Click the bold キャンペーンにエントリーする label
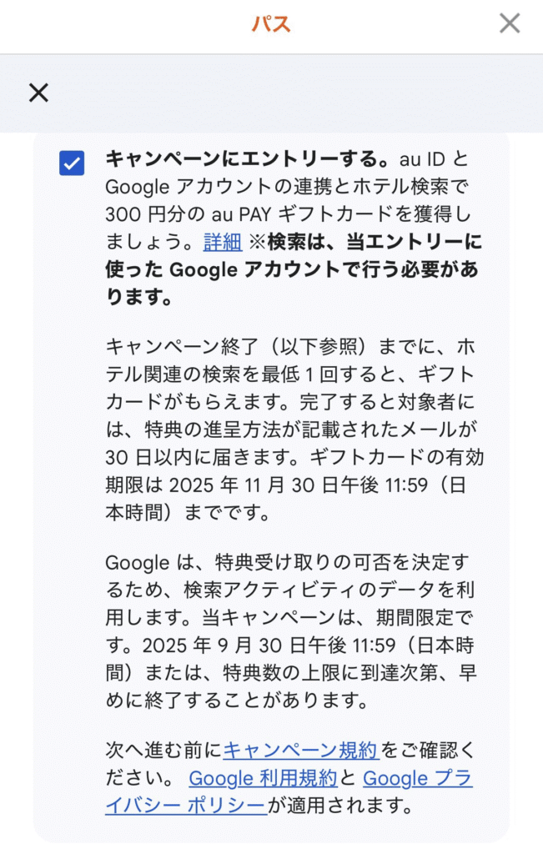The image size is (543, 854). (x=248, y=159)
